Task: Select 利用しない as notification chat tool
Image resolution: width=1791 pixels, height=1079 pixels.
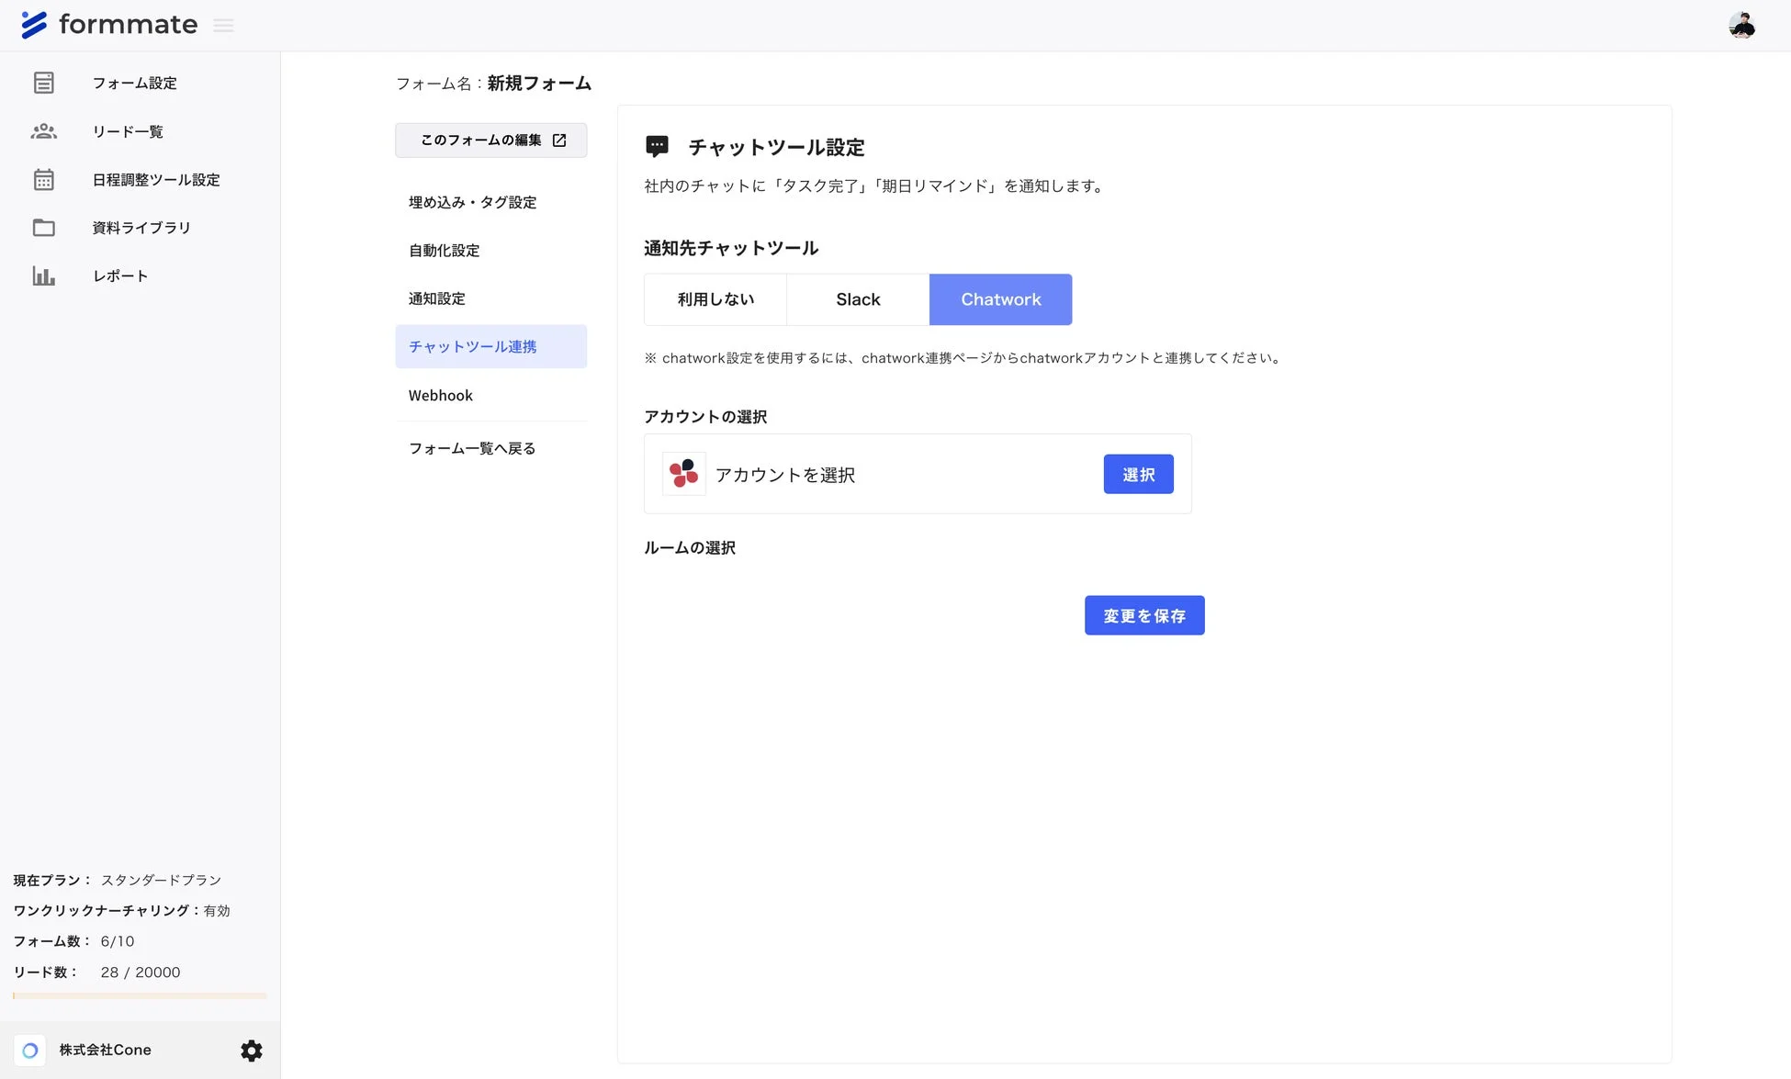Action: click(x=715, y=299)
